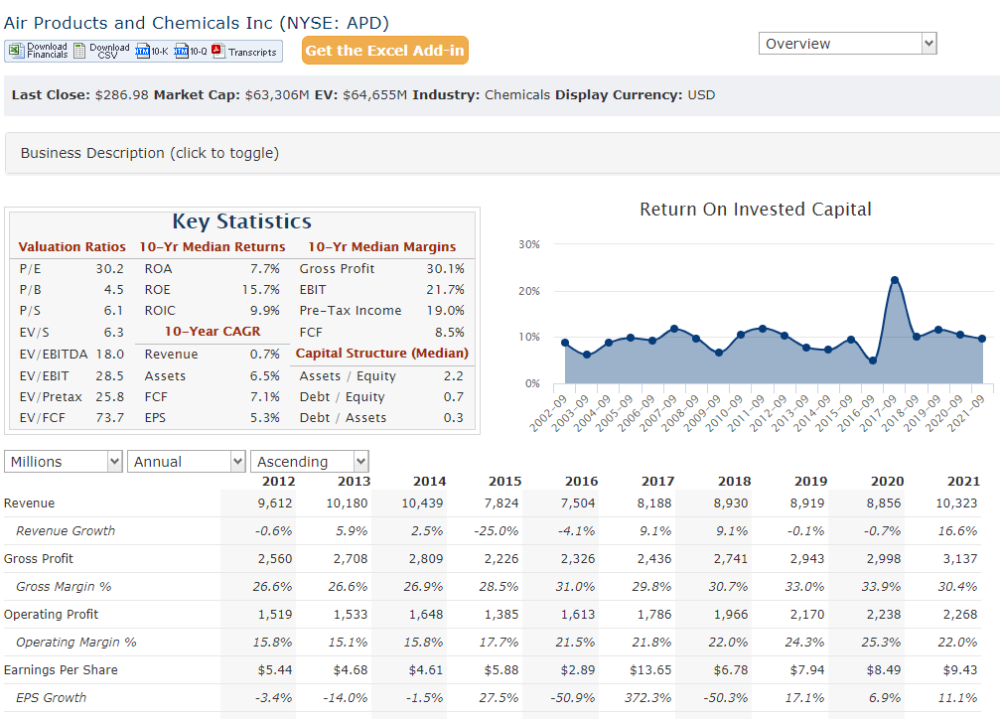Open Transcripts via the PDF icon

(218, 51)
